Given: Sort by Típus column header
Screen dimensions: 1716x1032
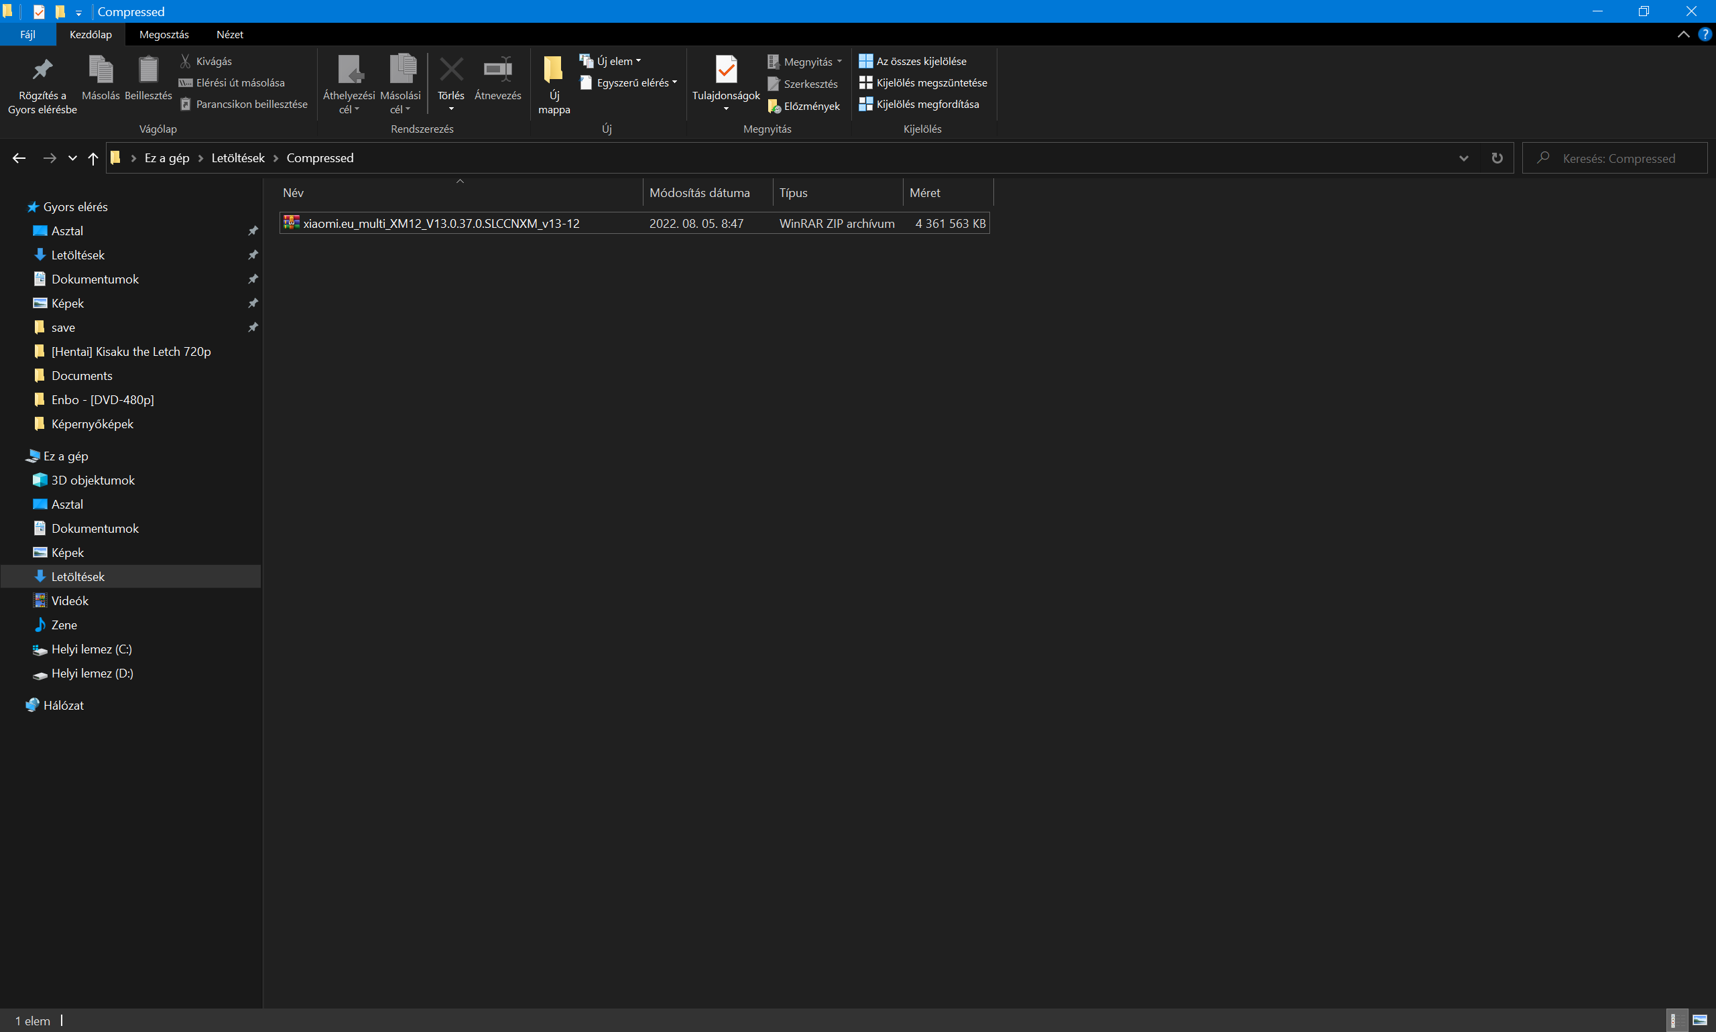Looking at the screenshot, I should coord(838,192).
